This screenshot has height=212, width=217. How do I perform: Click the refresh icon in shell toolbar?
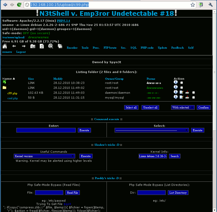click(x=42, y=46)
